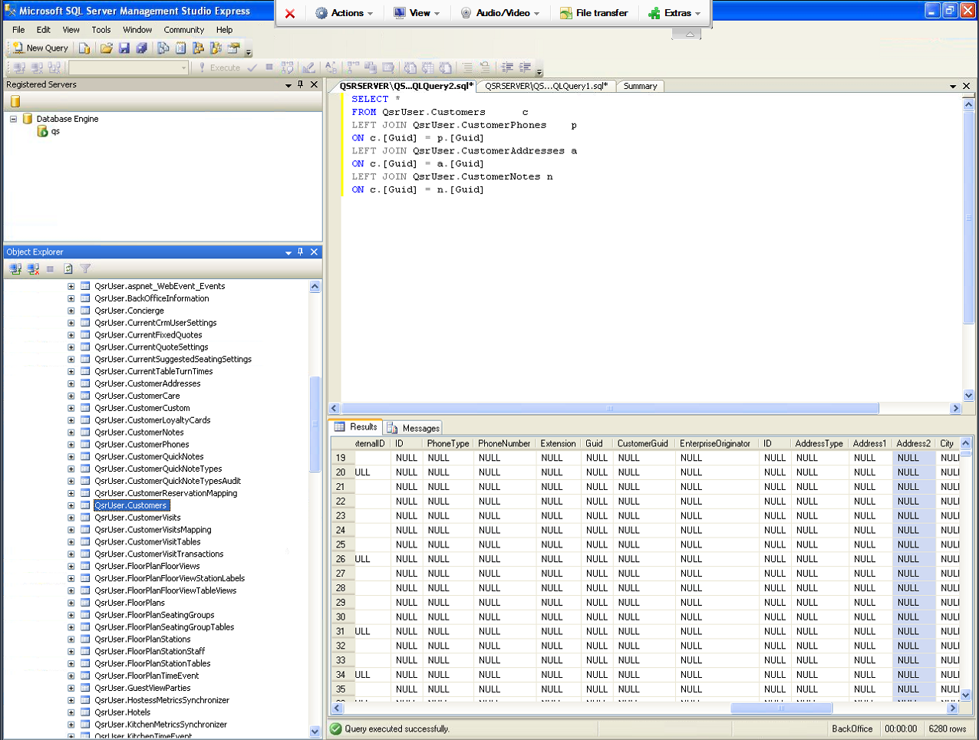
Task: Open the Community menu
Action: pyautogui.click(x=184, y=30)
